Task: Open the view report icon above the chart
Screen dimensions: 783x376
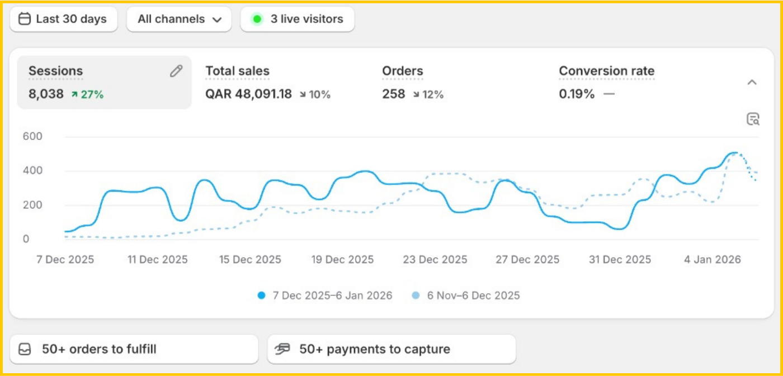Action: coord(753,119)
